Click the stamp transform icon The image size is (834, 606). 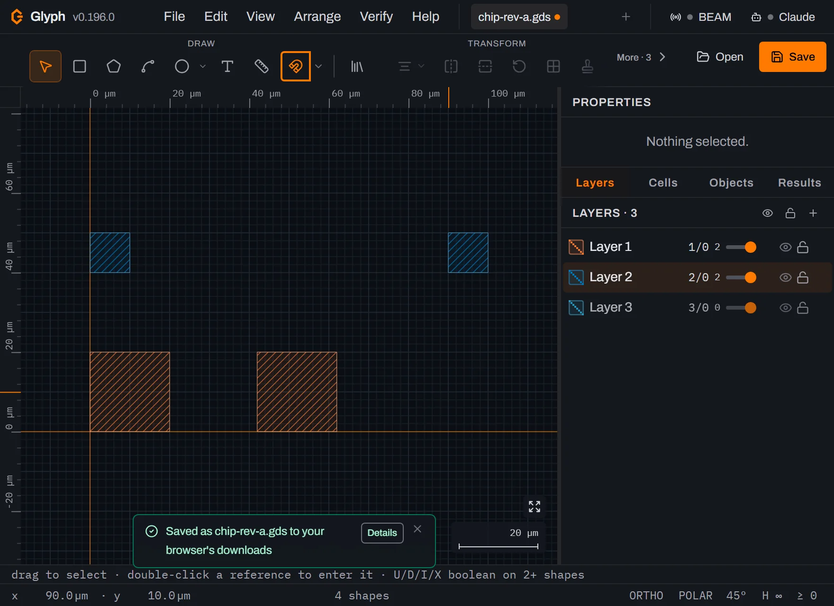coord(588,66)
